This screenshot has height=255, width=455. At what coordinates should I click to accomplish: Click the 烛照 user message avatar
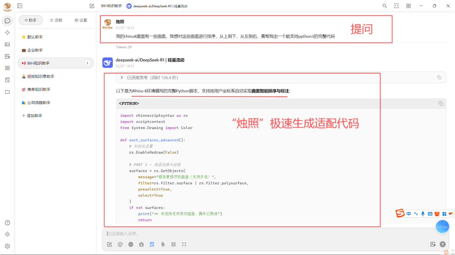(108, 24)
